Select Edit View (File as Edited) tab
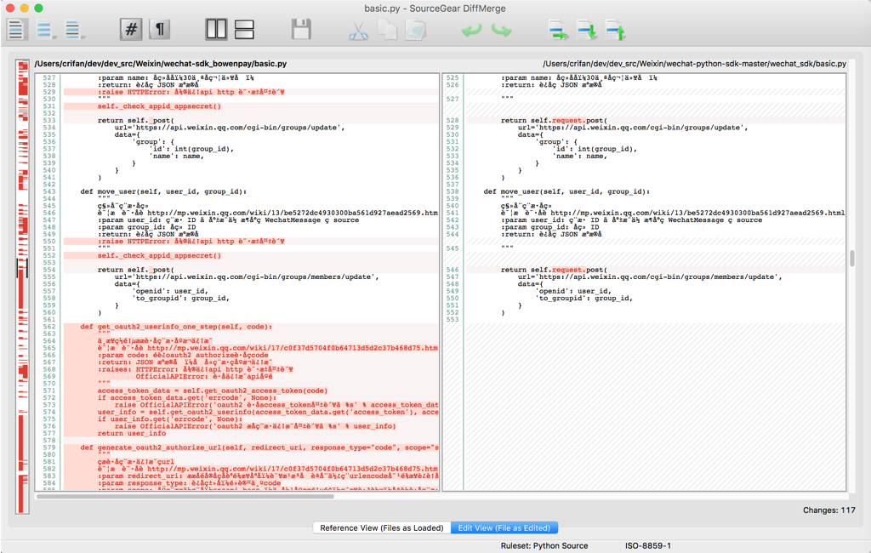This screenshot has width=871, height=553. click(x=504, y=527)
